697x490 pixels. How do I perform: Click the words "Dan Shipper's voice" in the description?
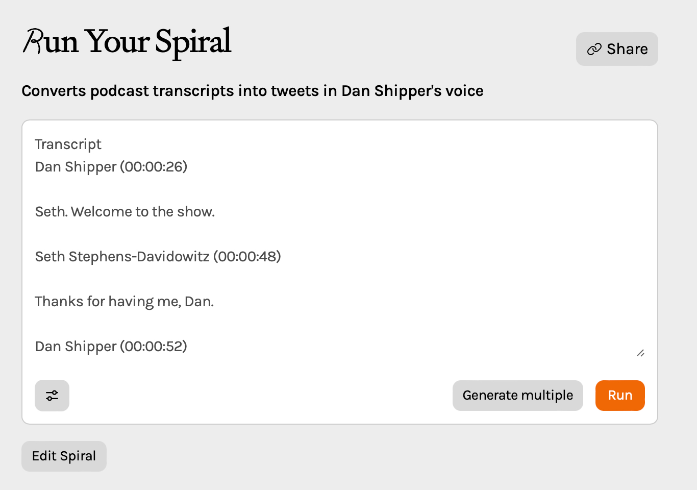412,91
